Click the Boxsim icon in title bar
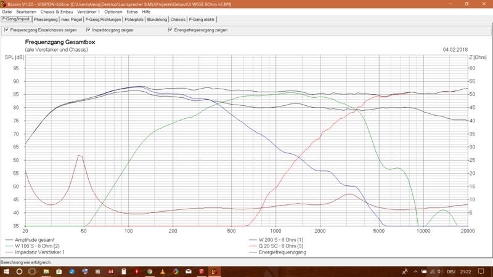Screen dimensions: 493x277 4,3
